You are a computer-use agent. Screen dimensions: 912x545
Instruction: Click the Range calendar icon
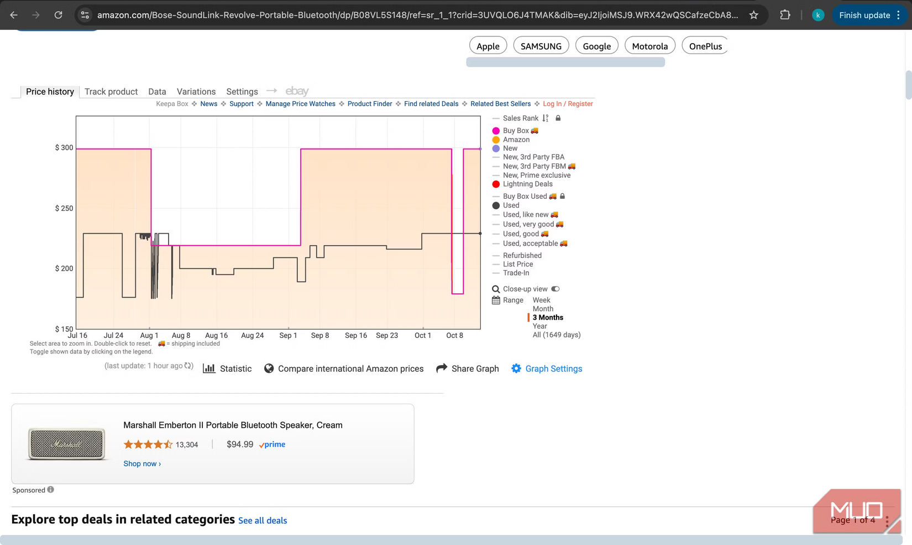click(496, 300)
